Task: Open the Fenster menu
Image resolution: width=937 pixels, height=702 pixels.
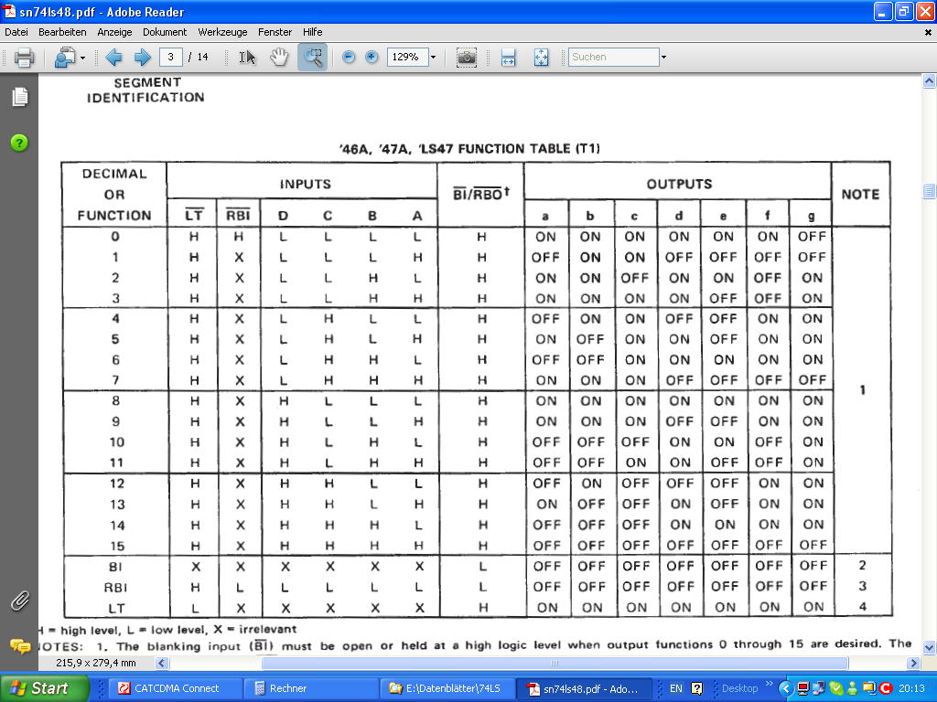Action: pyautogui.click(x=275, y=32)
